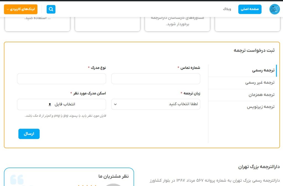Open the ترجمه زیرنویس tab
This screenshot has width=283, height=186.
click(x=261, y=107)
